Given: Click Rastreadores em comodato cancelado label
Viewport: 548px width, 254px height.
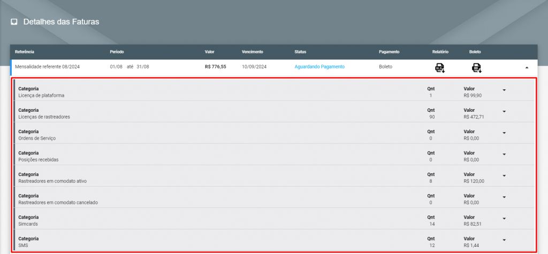Looking at the screenshot, I should coord(58,202).
